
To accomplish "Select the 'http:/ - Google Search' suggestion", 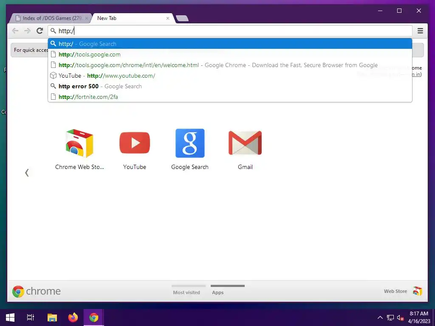I will (x=230, y=44).
